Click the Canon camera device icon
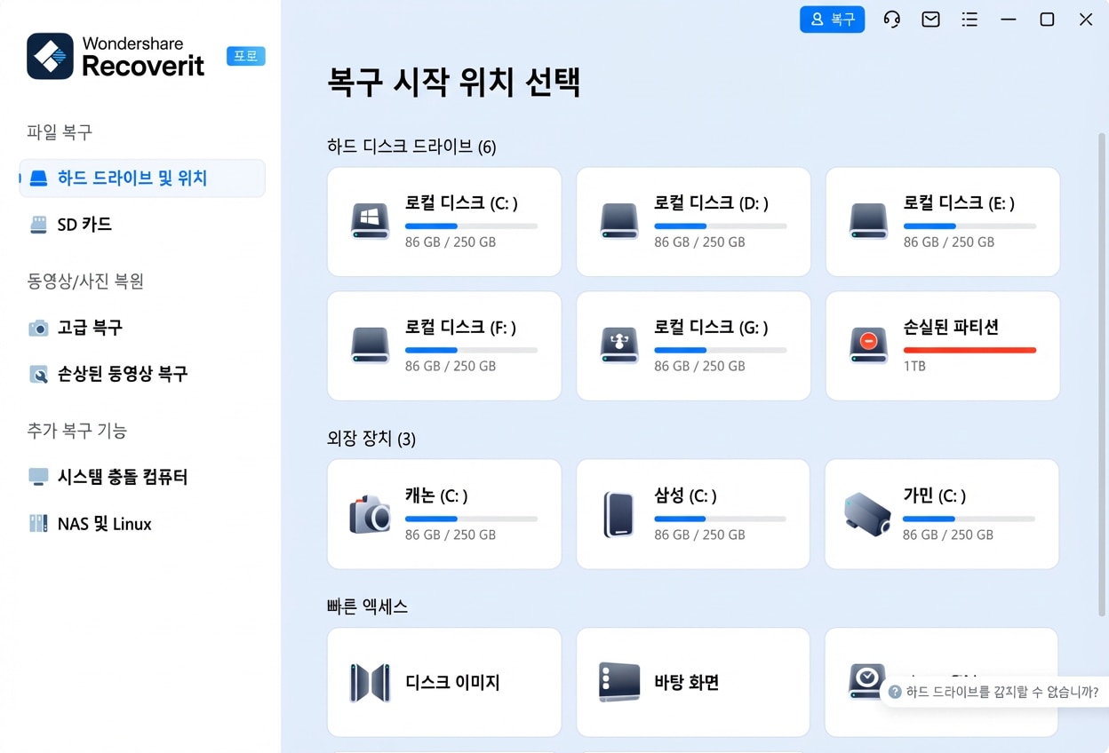 coord(370,514)
